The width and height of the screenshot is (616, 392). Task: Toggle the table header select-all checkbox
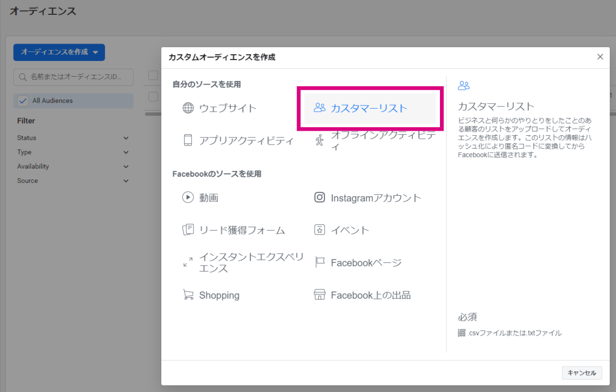point(153,75)
